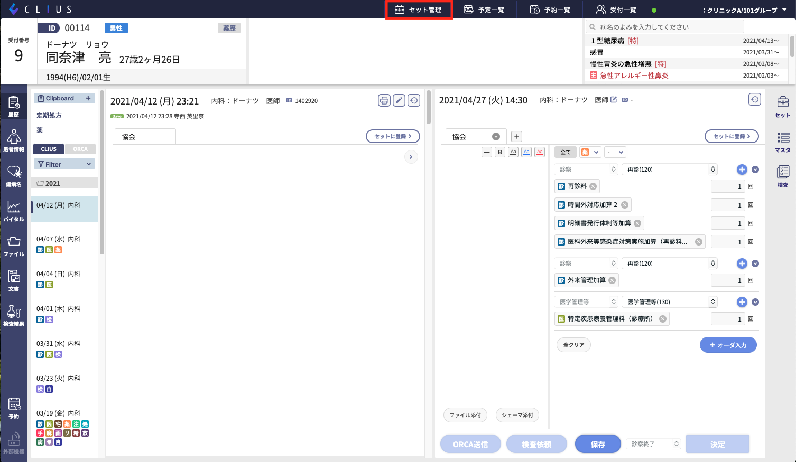Open 患者情報 patient info in sidebar
The width and height of the screenshot is (796, 462).
pyautogui.click(x=14, y=142)
